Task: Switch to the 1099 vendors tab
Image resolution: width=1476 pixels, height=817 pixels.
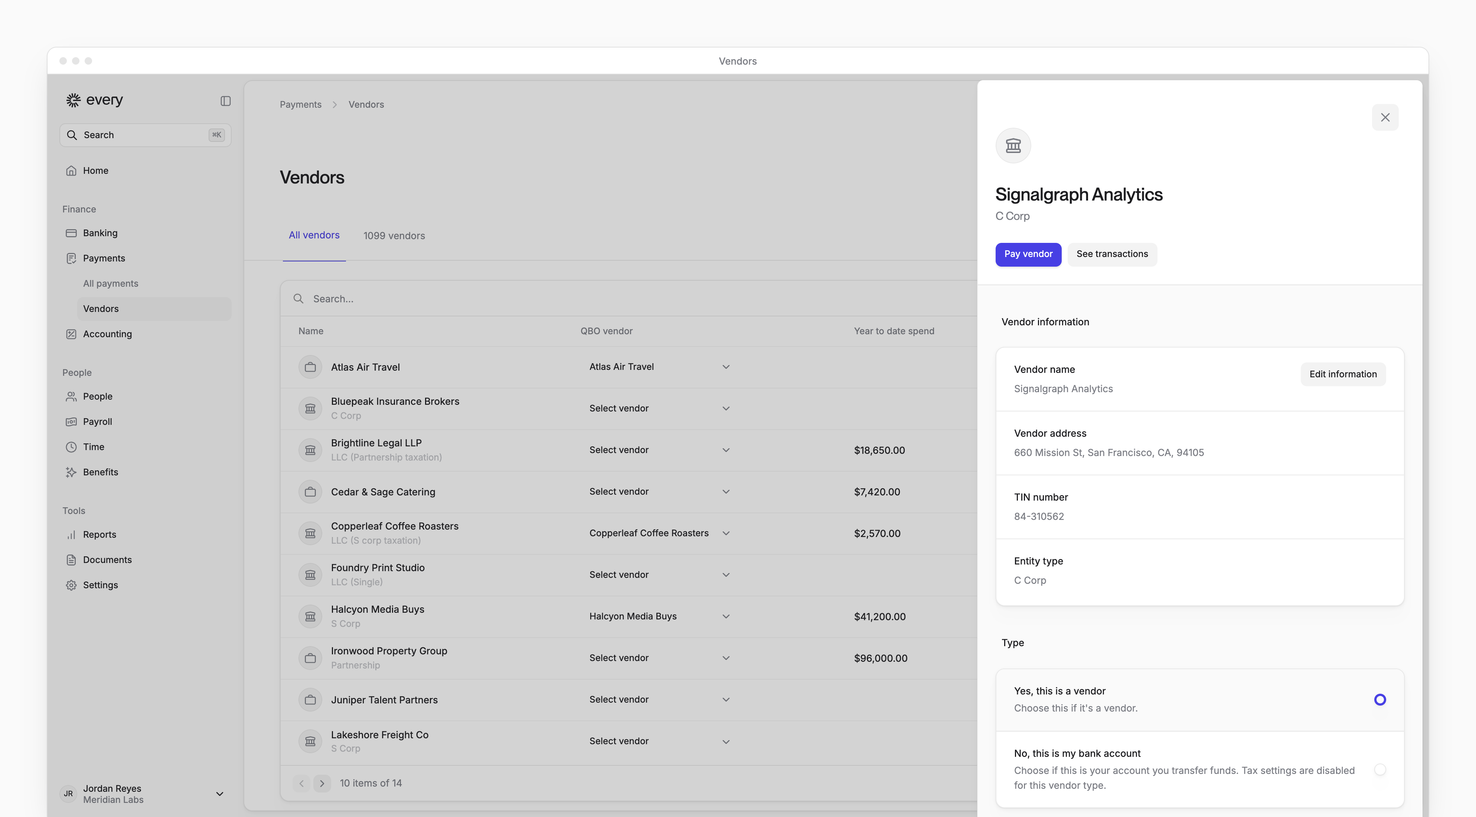Action: click(394, 236)
